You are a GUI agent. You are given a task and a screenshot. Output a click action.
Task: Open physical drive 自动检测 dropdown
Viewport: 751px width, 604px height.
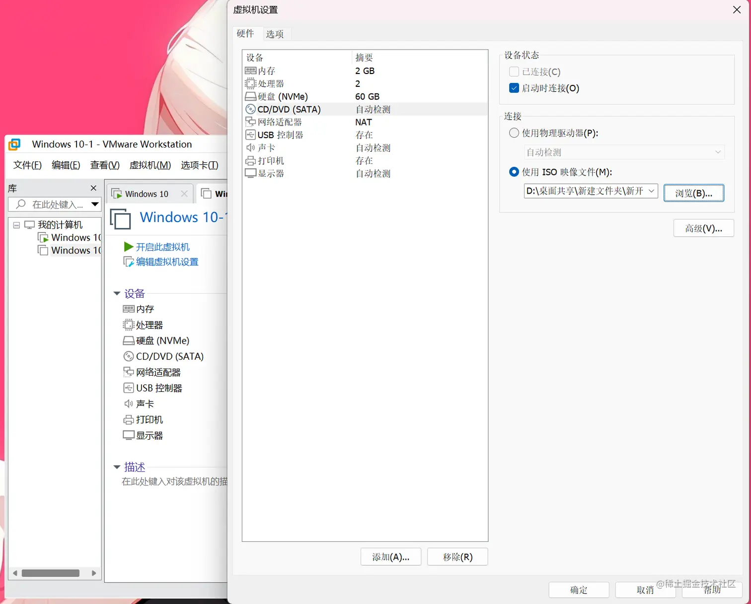[624, 152]
